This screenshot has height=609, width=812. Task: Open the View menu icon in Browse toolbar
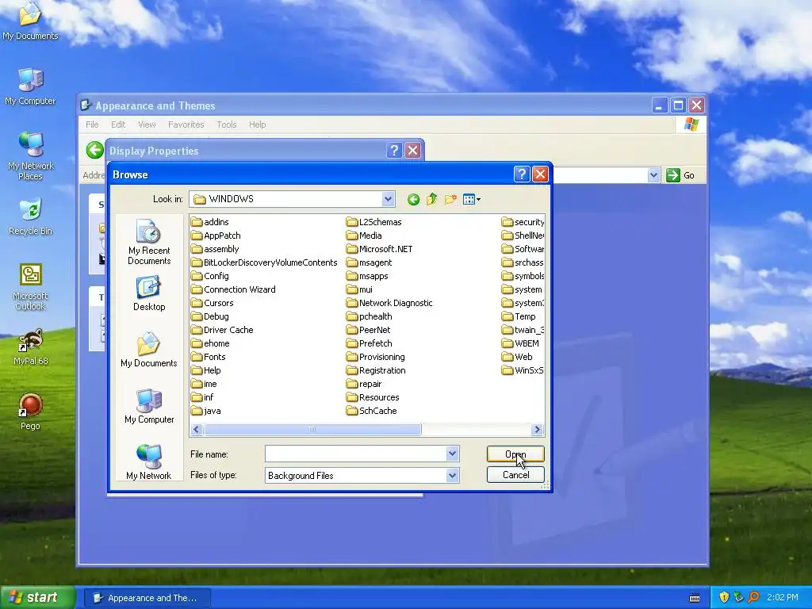(471, 199)
